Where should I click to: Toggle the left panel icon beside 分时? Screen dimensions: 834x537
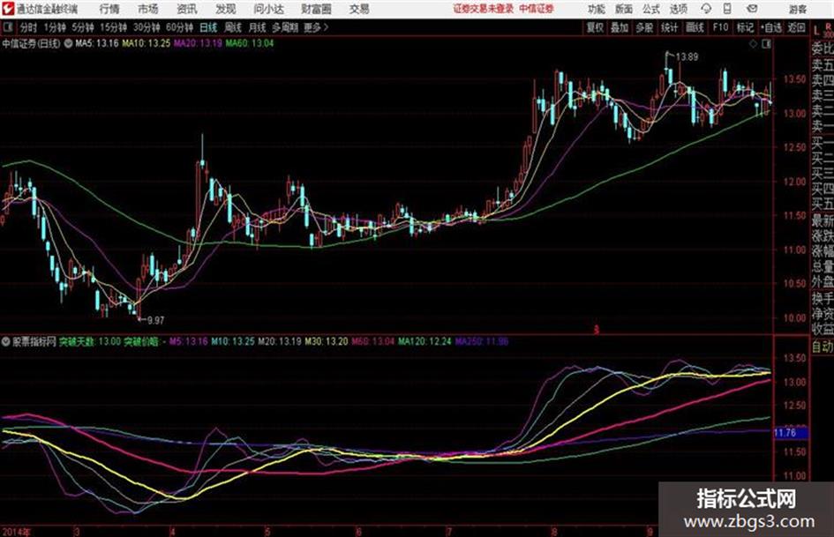[8, 27]
